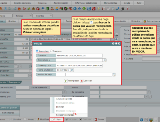The image size is (160, 122).
Task: Open the Gestión comercial menu
Action: tap(23, 3)
